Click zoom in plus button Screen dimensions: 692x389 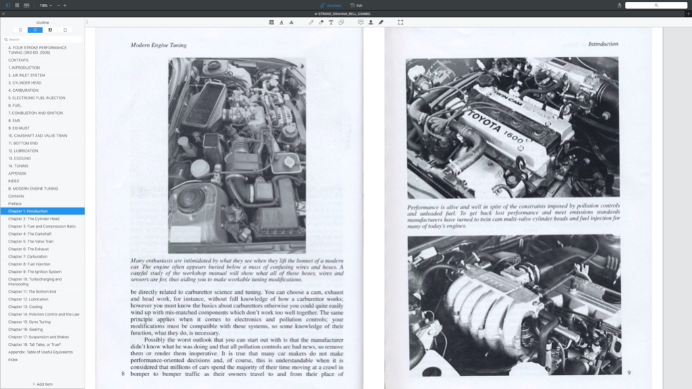[65, 5]
